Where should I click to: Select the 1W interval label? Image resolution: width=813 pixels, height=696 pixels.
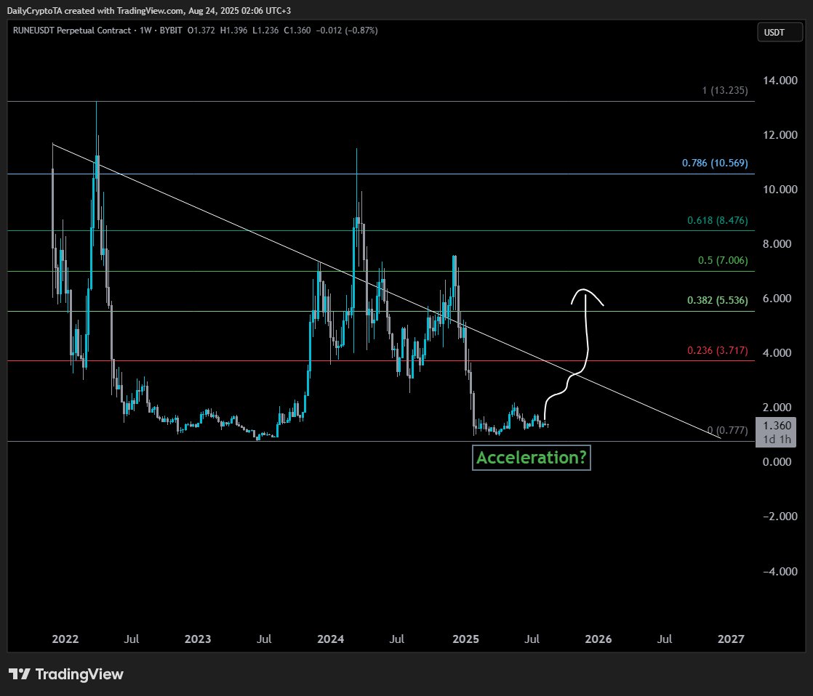pyautogui.click(x=145, y=31)
